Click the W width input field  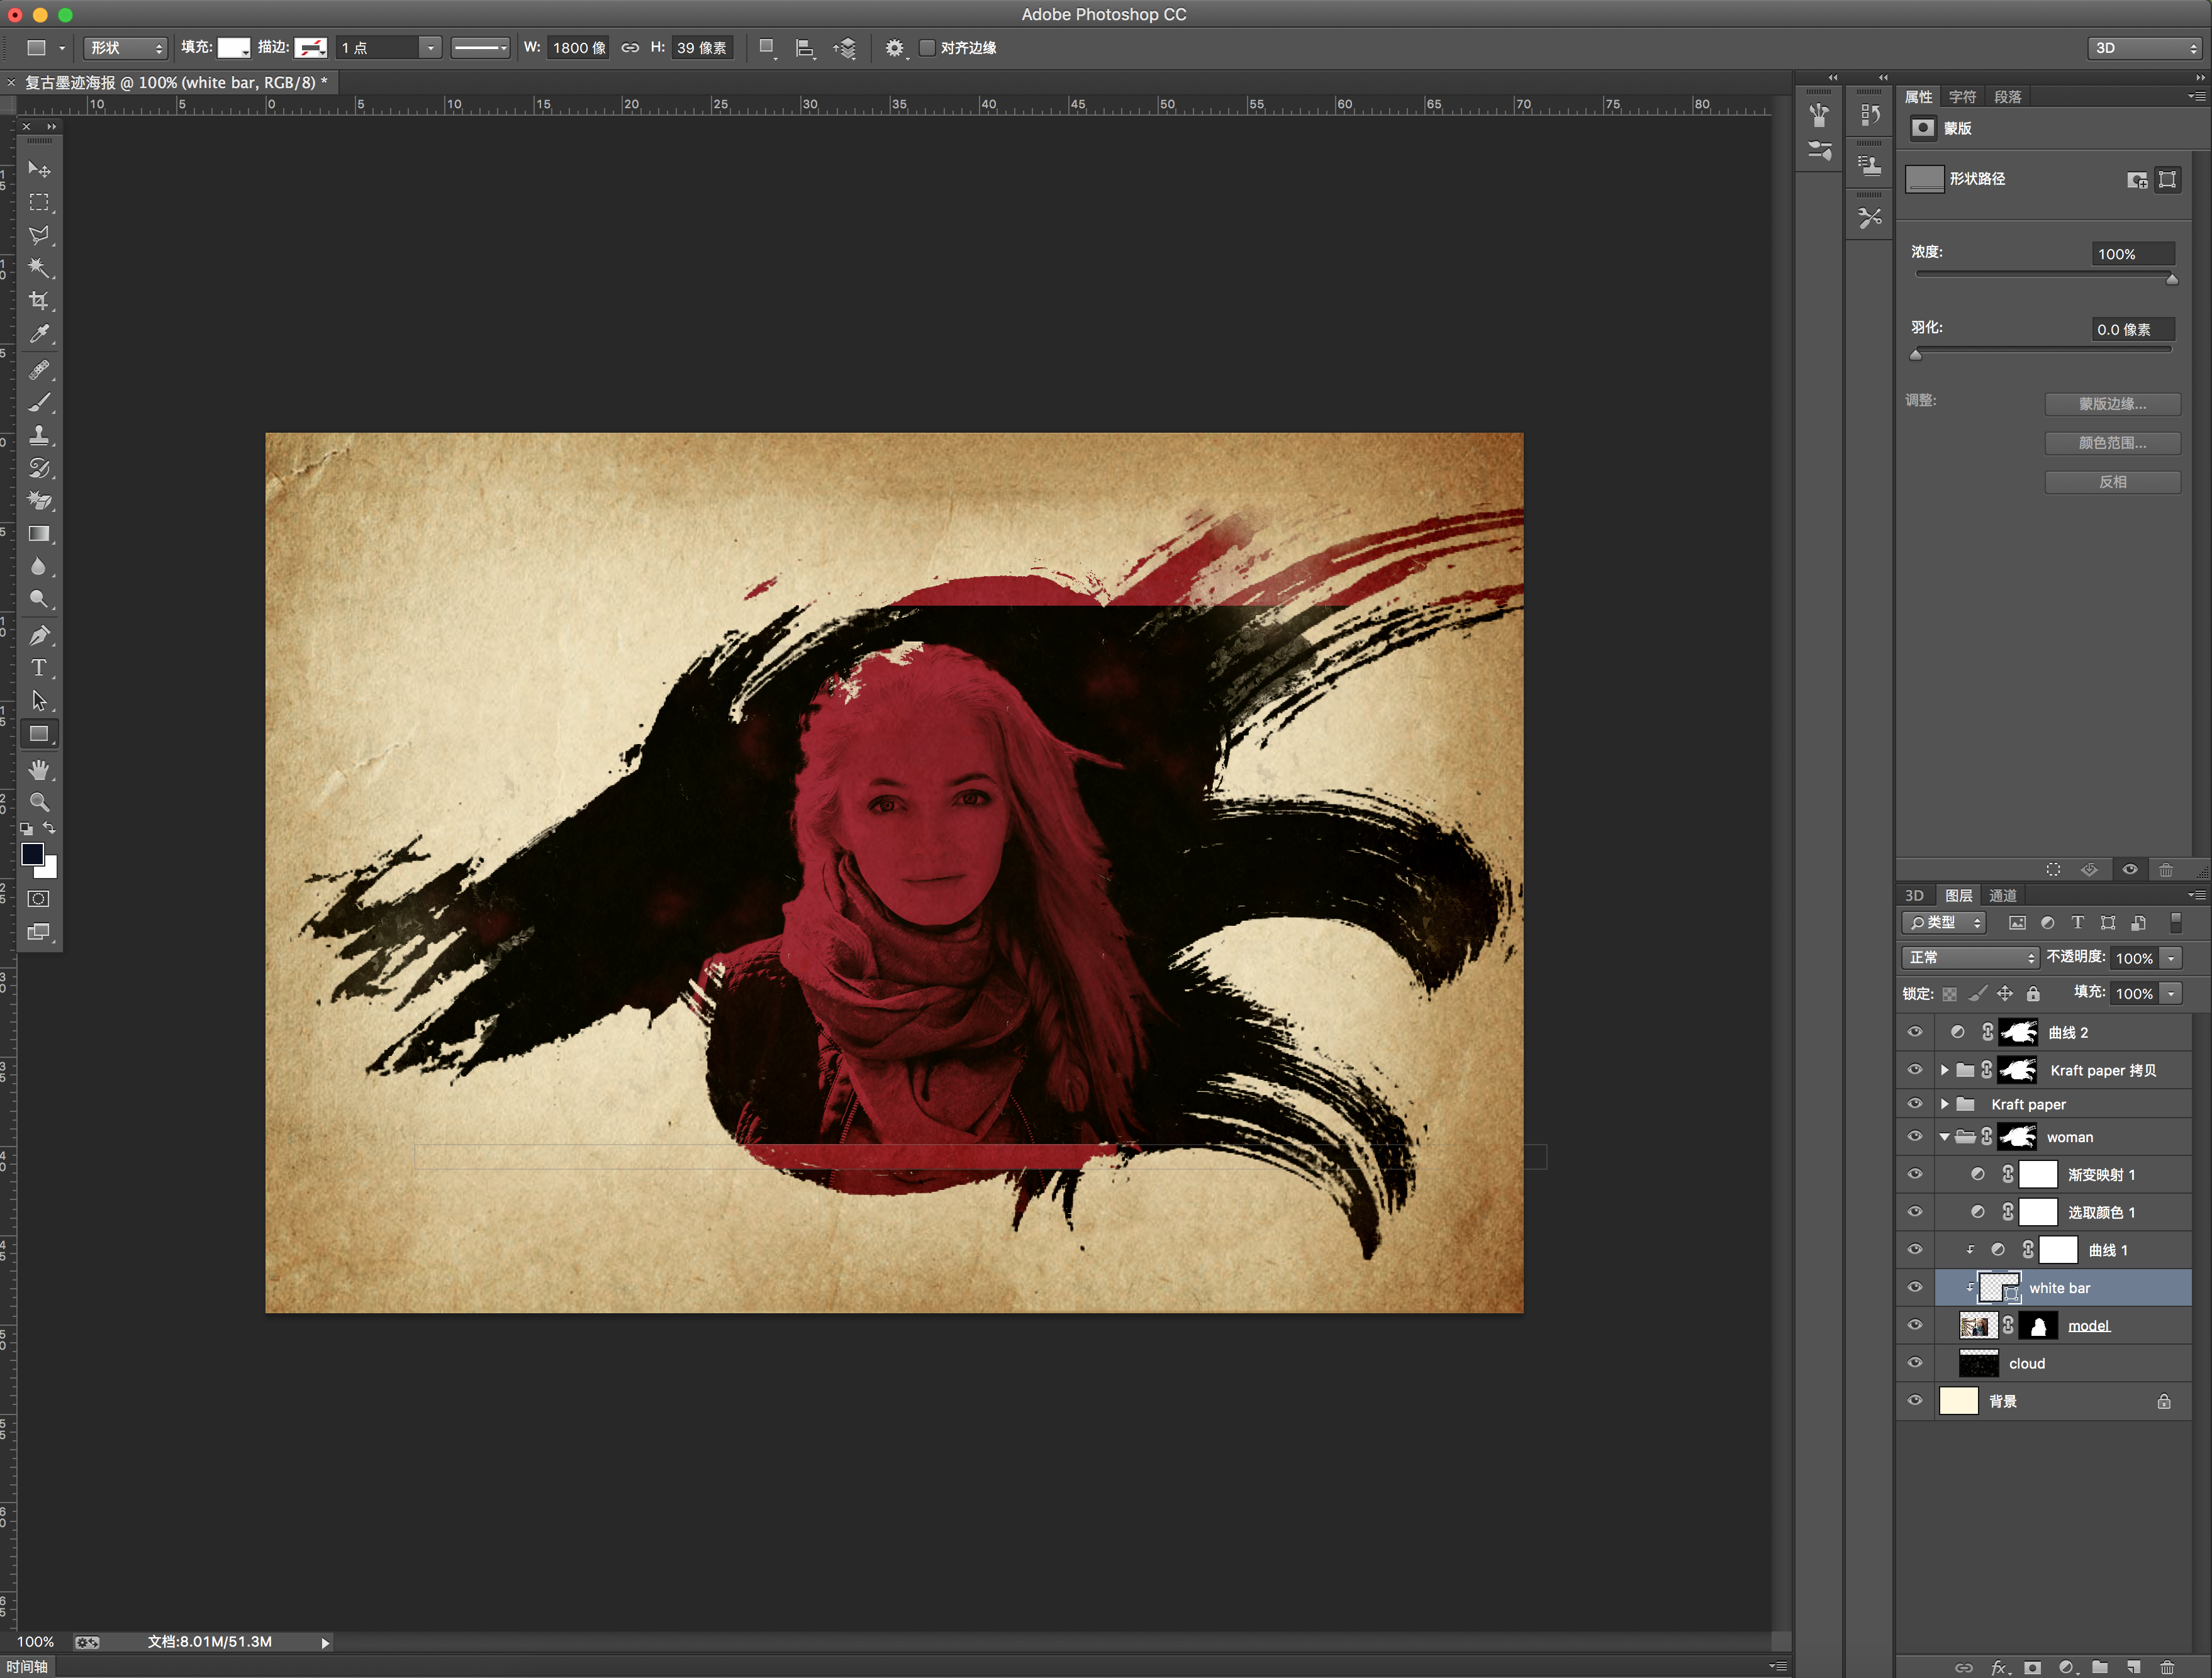point(578,48)
